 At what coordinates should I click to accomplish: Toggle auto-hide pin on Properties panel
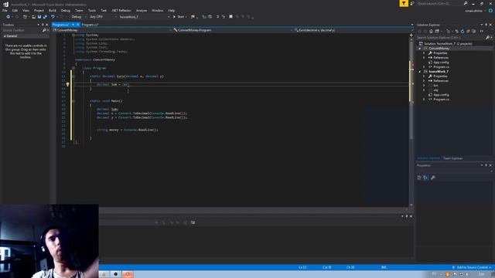click(486, 165)
